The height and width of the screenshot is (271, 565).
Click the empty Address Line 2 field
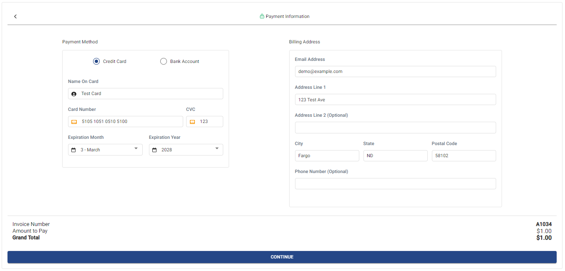(395, 128)
